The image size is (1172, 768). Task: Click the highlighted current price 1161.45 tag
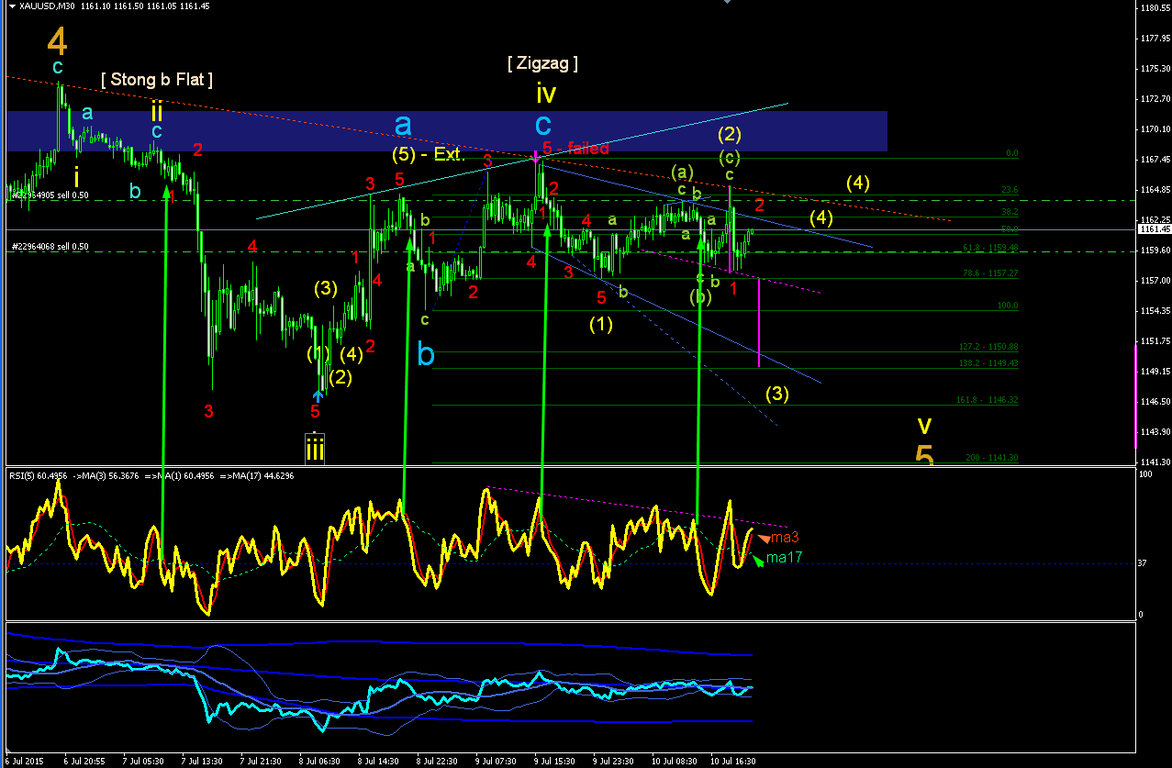1153,229
